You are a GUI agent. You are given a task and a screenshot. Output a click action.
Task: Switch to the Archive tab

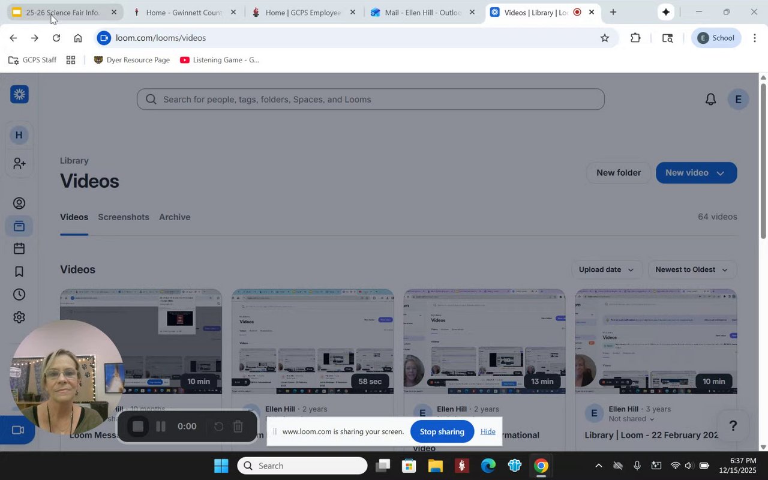[175, 217]
